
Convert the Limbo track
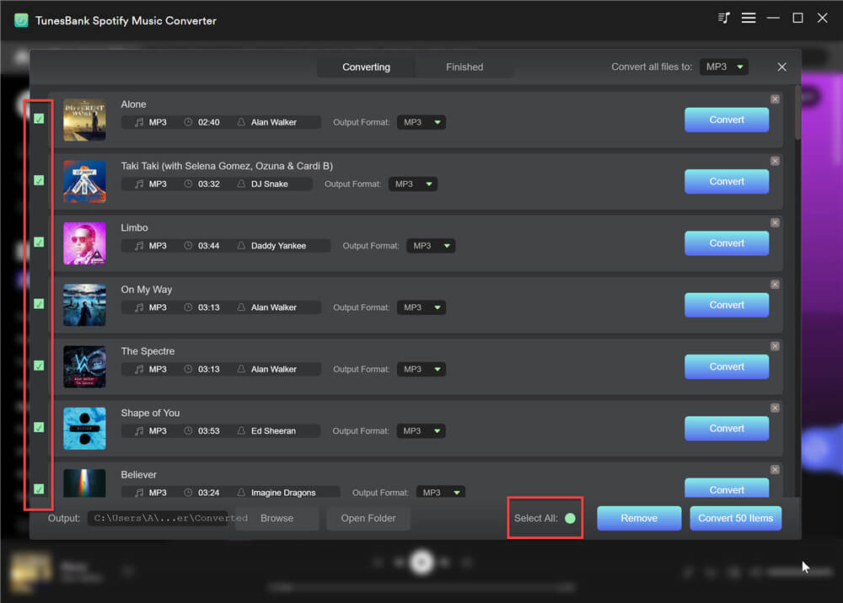(727, 243)
